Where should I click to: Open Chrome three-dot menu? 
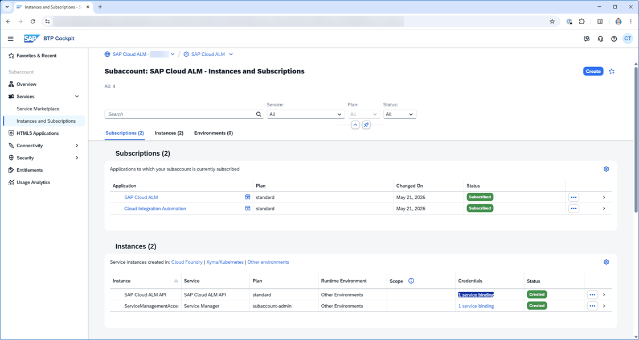pos(630,22)
